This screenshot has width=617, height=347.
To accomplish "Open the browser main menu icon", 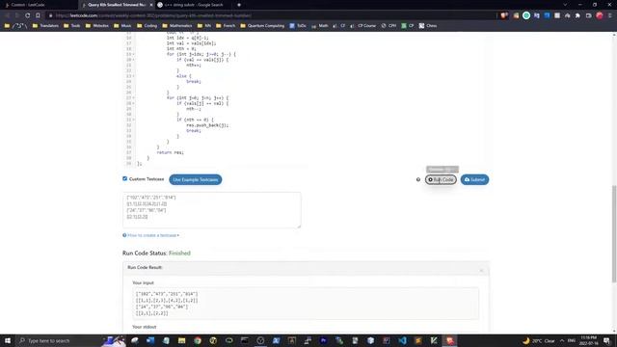I will coord(610,15).
